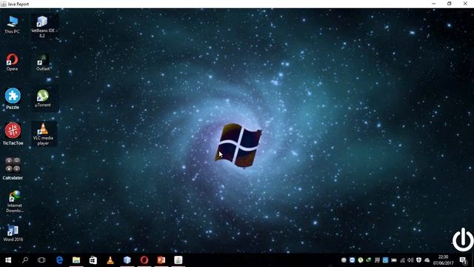The width and height of the screenshot is (474, 267).
Task: Launch Edge browser from the taskbar
Action: pos(59,260)
